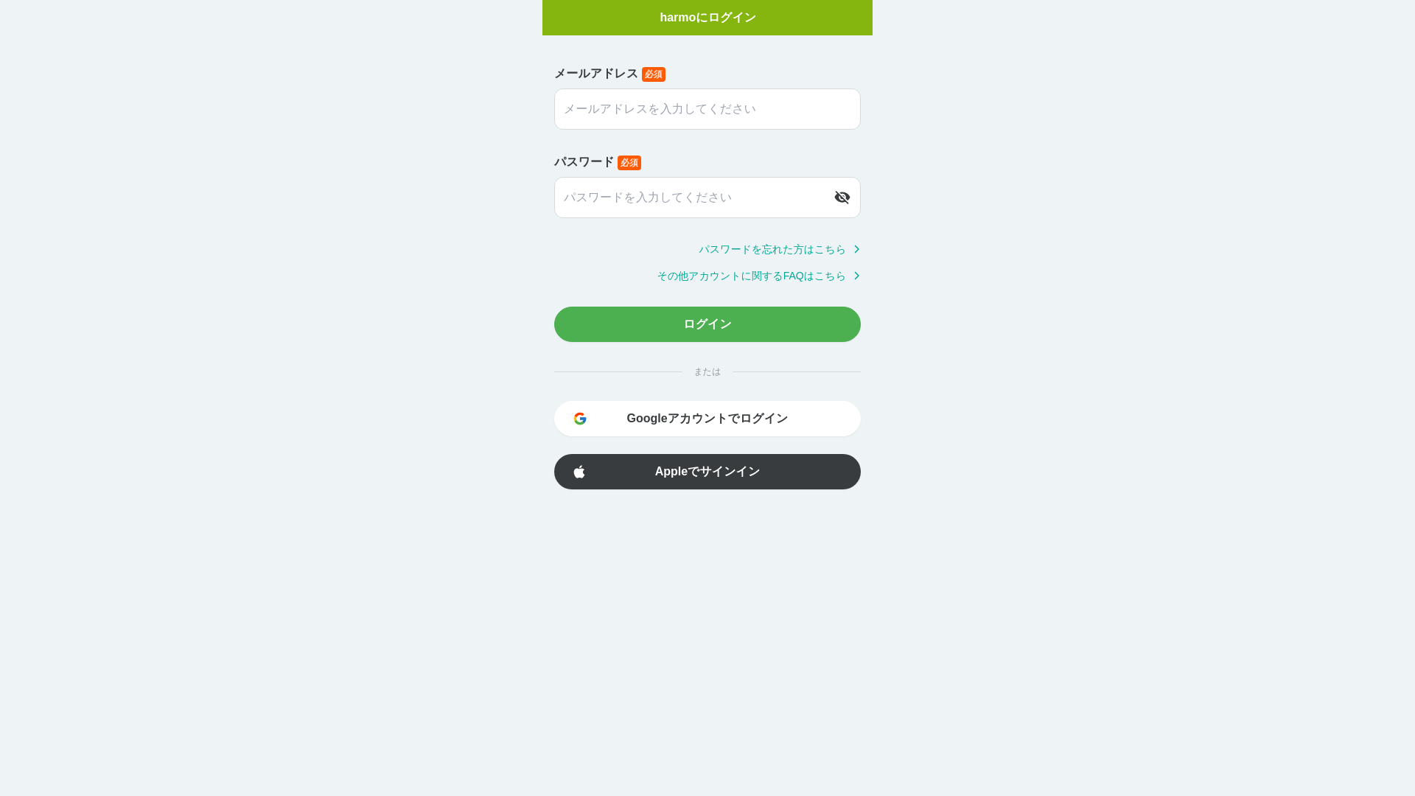Click the Google logo icon
The width and height of the screenshot is (1415, 796).
580,419
